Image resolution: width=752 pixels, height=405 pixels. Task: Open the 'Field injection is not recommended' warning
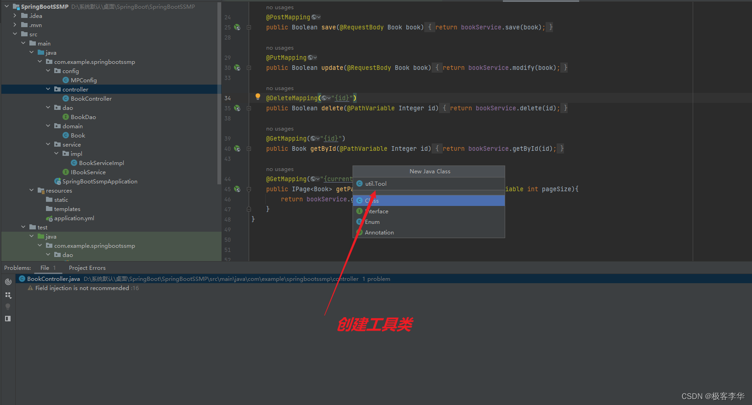coord(82,288)
